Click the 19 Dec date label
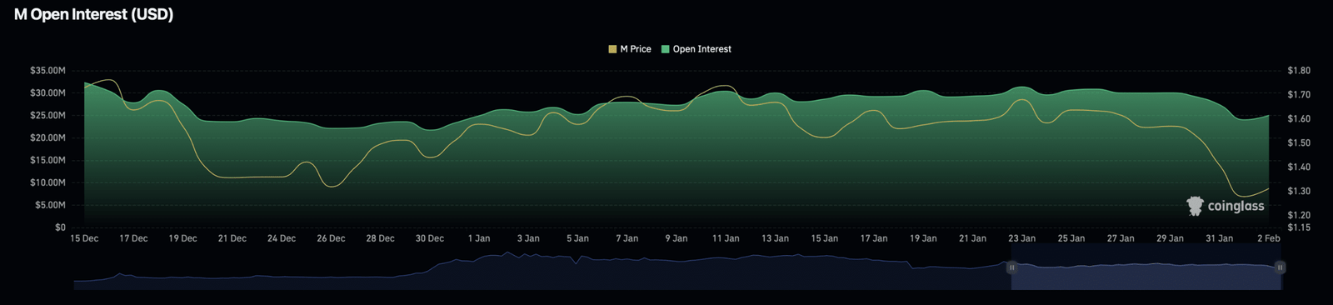 tap(182, 238)
